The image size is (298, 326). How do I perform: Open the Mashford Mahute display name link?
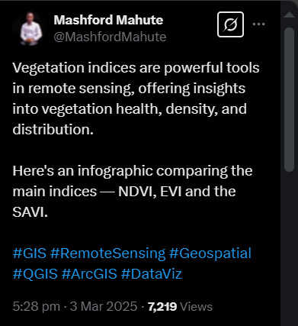click(x=108, y=20)
